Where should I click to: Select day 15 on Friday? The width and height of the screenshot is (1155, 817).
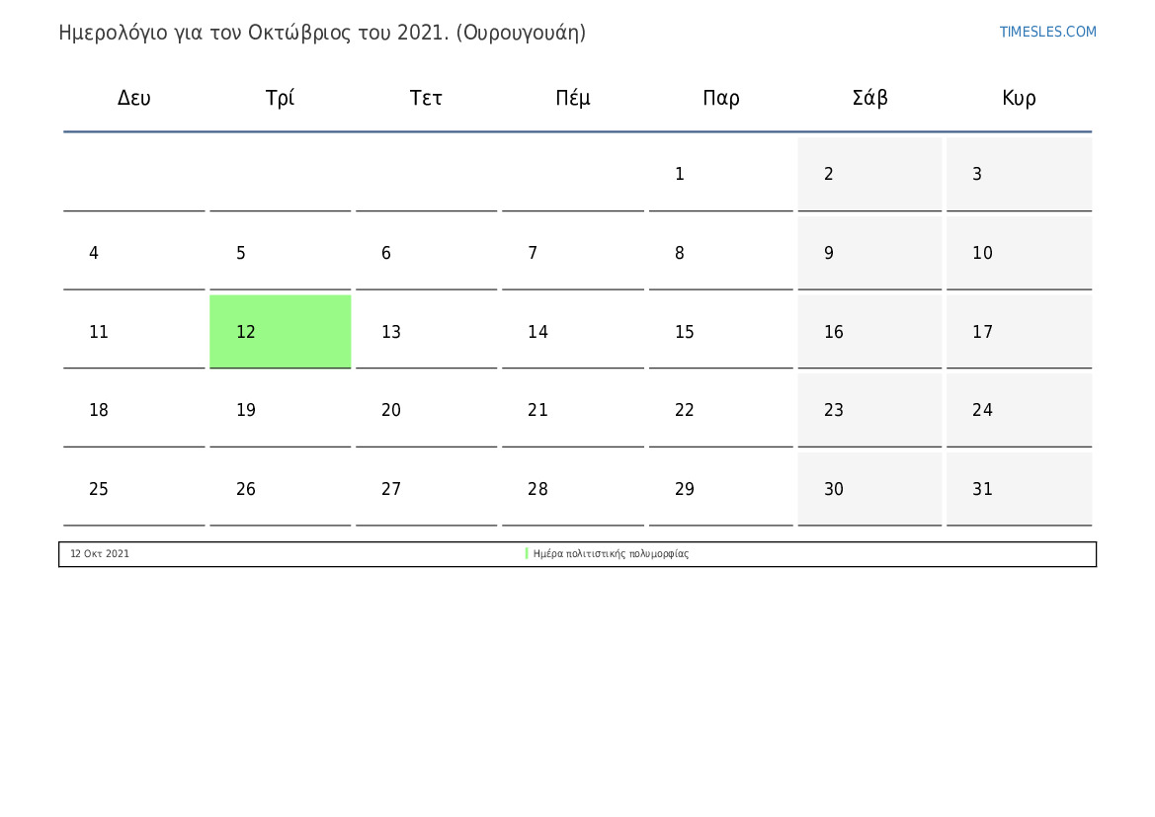[720, 332]
